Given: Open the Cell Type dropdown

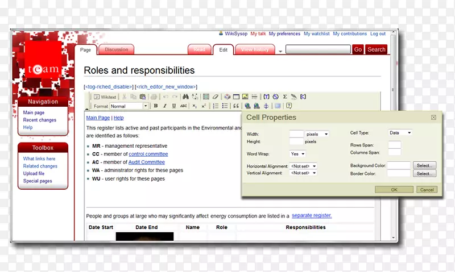Looking at the screenshot, I should (400, 133).
